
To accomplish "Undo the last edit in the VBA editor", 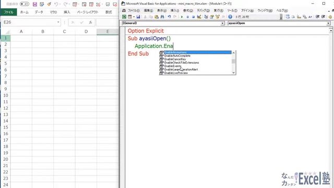I will pos(169,17).
